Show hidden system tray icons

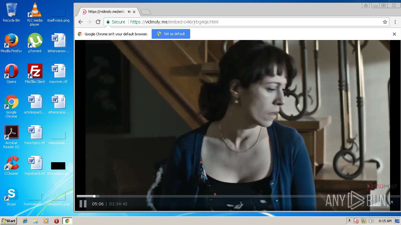[x=349, y=221]
